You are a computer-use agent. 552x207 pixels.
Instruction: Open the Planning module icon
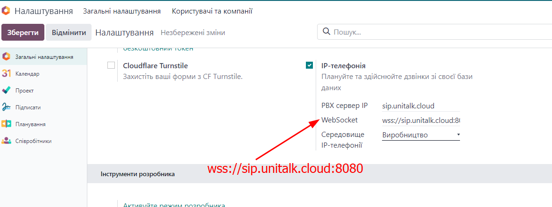pyautogui.click(x=6, y=124)
